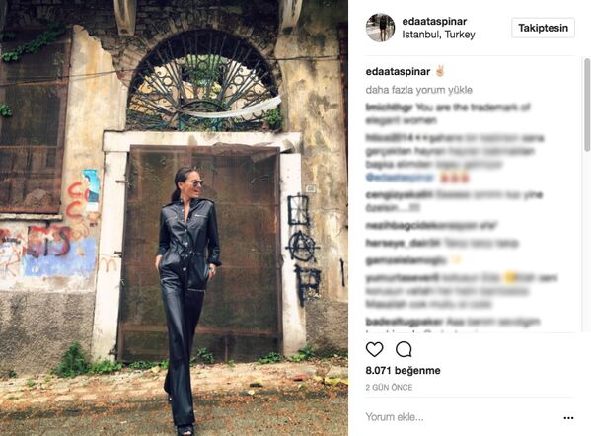Open the Istanbul, Turkey location link
This screenshot has height=436, width=591.
[438, 35]
